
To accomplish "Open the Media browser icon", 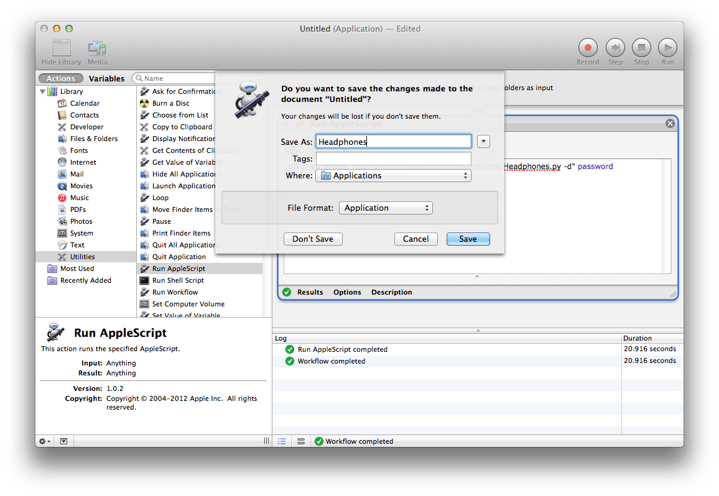I will point(97,48).
